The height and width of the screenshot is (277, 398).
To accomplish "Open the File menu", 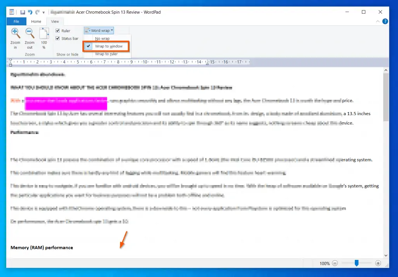I will point(16,22).
